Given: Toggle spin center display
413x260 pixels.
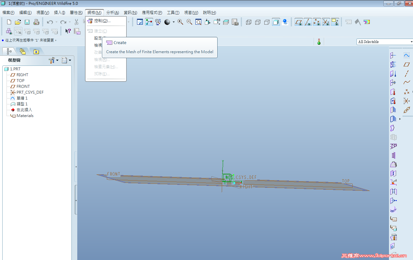Looking at the screenshot, I should (x=149, y=22).
